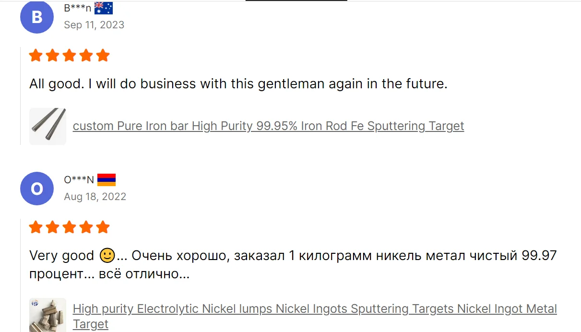Click the Aug 18, 2022 review date
Image resolution: width=581 pixels, height=332 pixels.
point(95,197)
